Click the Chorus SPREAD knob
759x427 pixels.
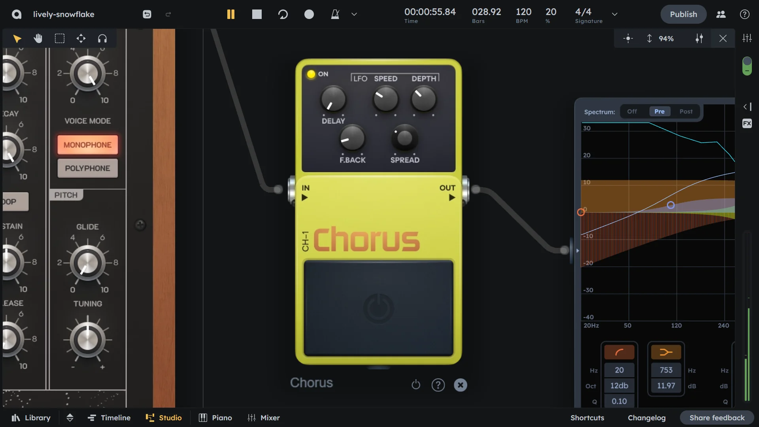pyautogui.click(x=404, y=138)
